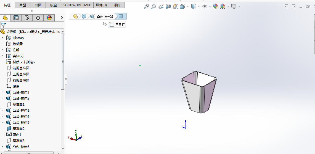
Task: Click Apply Scene icon
Action: tap(223, 6)
